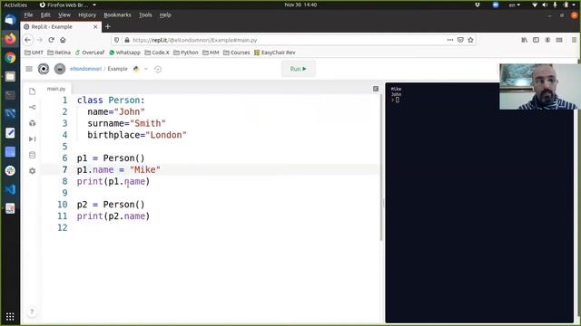Click the console output panel
This screenshot has width=581, height=326.
tap(479, 203)
